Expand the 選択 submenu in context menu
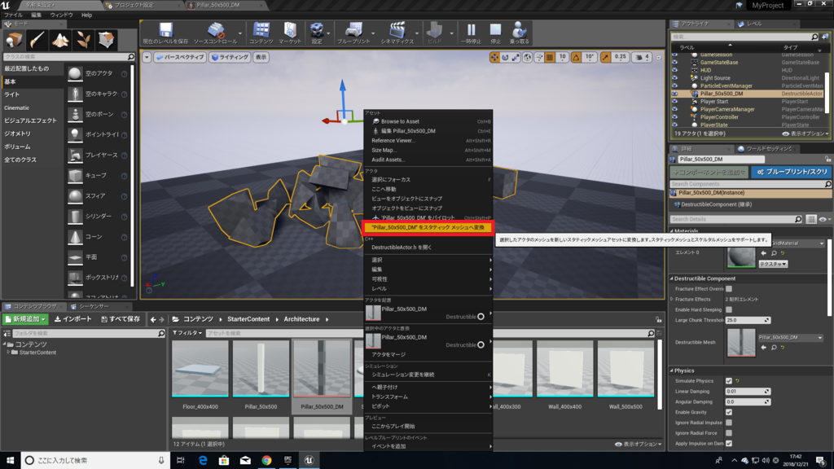 (x=428, y=260)
